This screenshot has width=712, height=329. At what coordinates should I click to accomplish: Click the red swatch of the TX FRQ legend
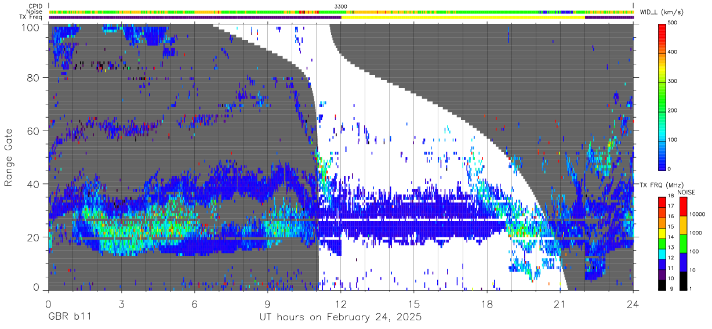663,202
